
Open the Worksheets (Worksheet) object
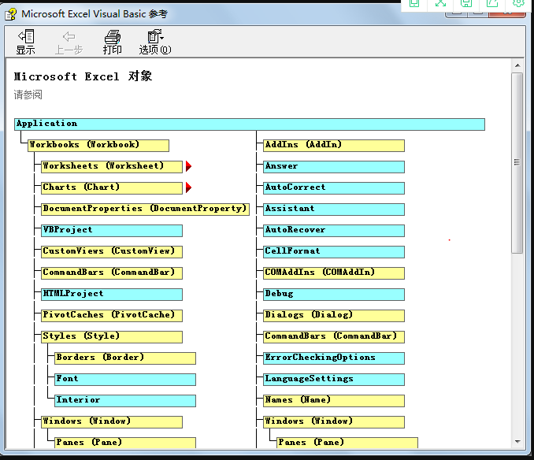click(112, 167)
